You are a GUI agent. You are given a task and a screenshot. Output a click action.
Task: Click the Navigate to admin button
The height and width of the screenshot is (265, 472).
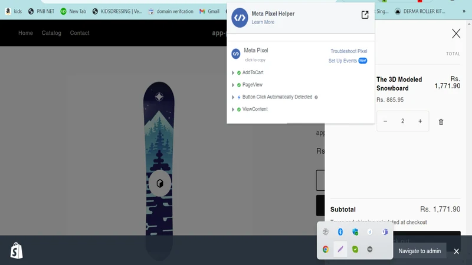coord(419,251)
